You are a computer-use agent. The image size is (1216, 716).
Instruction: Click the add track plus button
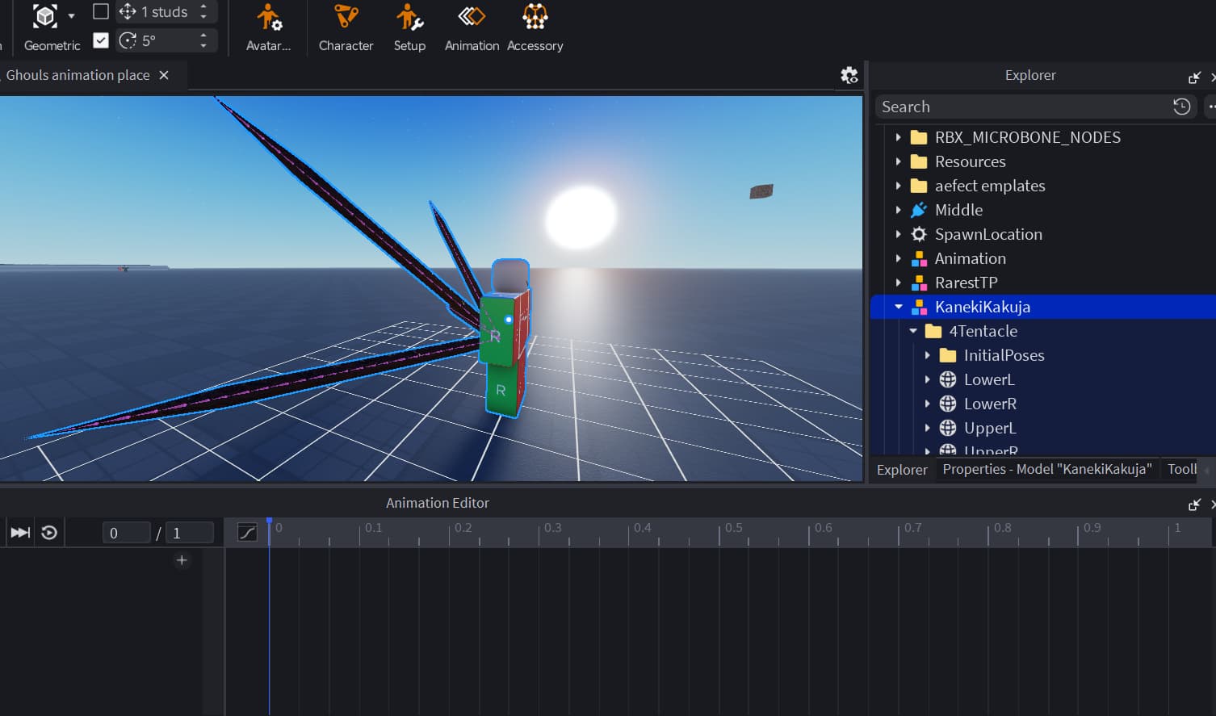coord(182,559)
